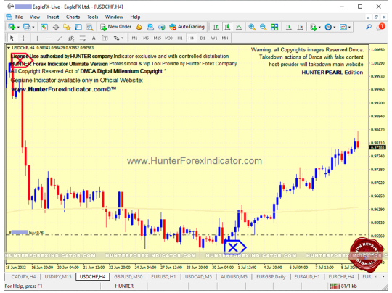Toggle the Terminal window icon
Image resolution: width=392 pixels, height=293 pixels.
(78, 27)
